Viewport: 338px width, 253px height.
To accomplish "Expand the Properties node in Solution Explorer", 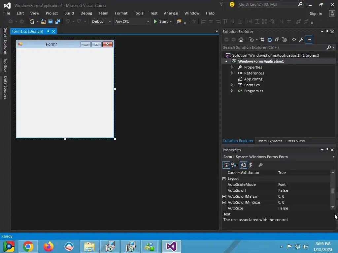I will (232, 67).
